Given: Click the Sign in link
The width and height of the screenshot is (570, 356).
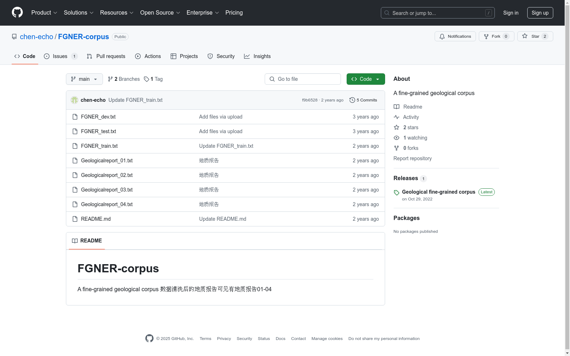Looking at the screenshot, I should (x=511, y=13).
